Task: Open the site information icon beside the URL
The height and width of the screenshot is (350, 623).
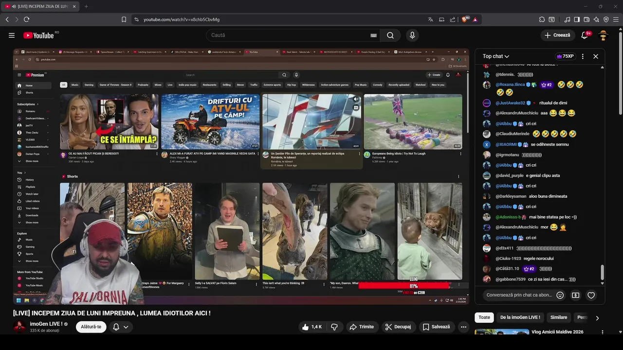Action: coord(136,19)
